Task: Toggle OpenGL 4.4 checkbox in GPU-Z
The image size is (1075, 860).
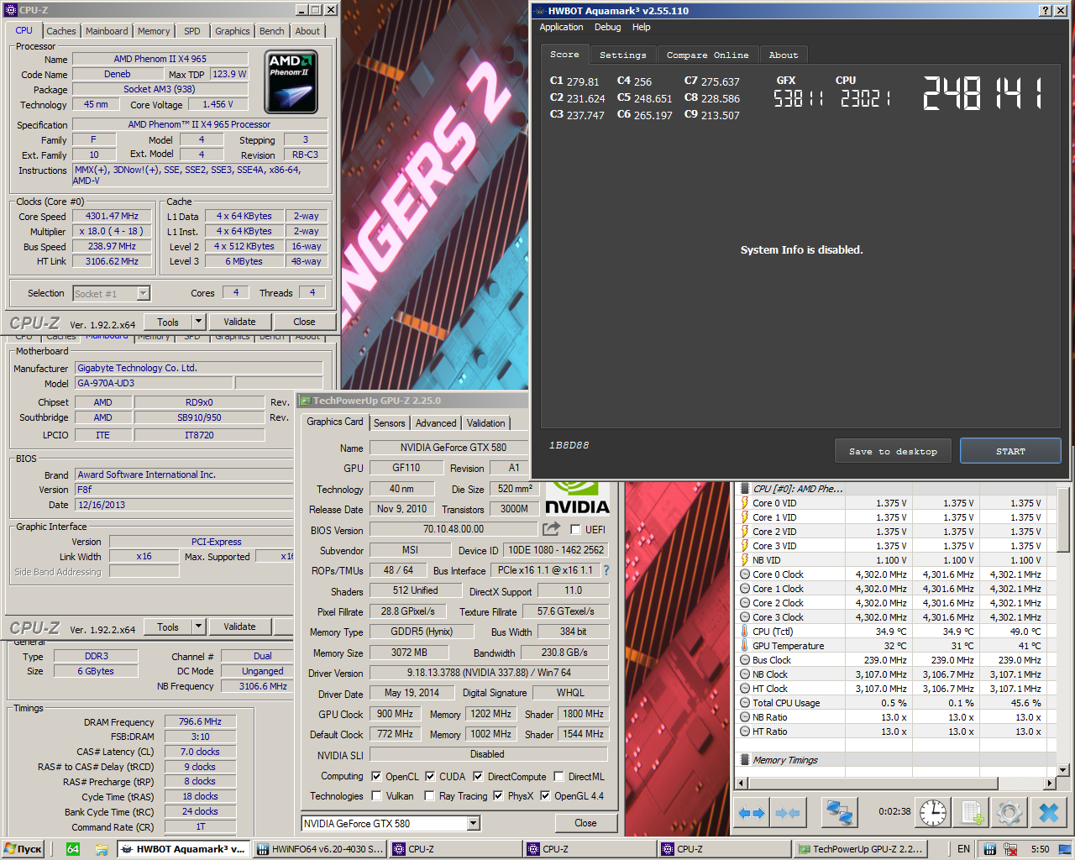Action: [545, 796]
